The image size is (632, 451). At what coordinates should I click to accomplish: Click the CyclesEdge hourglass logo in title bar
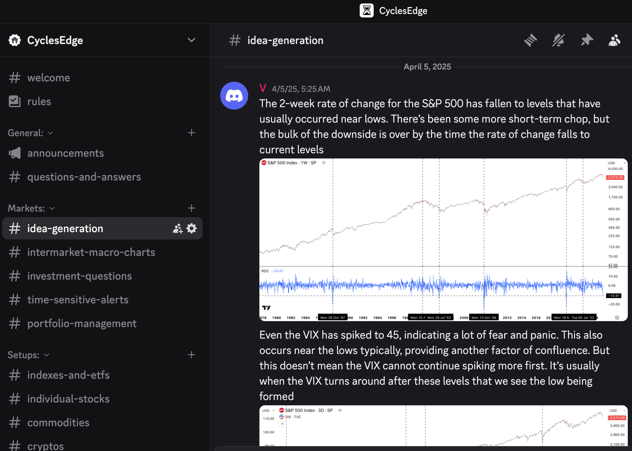[367, 10]
